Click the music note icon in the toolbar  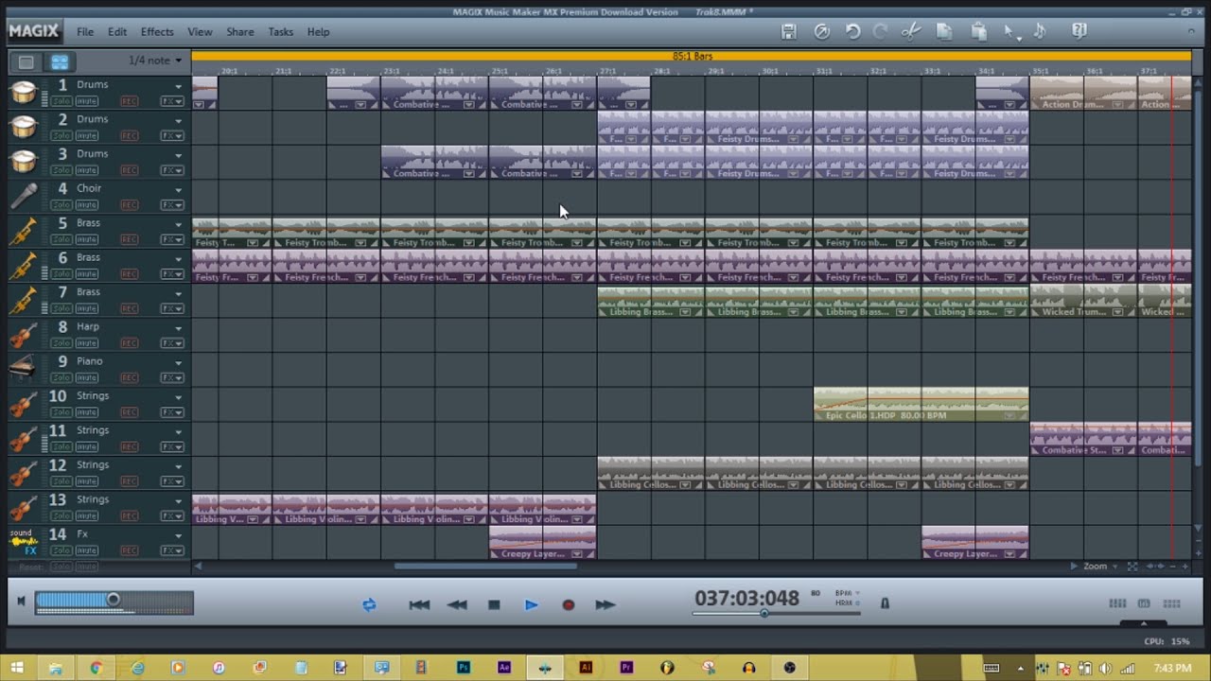1040,31
